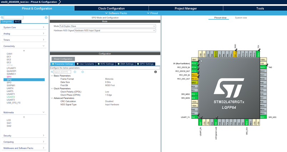The image size is (287, 152).
Task: Open the DMA Settings tab
Action: tap(125, 64)
